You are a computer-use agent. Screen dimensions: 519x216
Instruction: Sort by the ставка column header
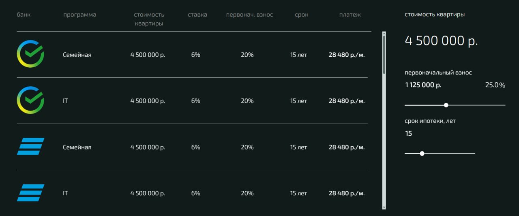[197, 15]
